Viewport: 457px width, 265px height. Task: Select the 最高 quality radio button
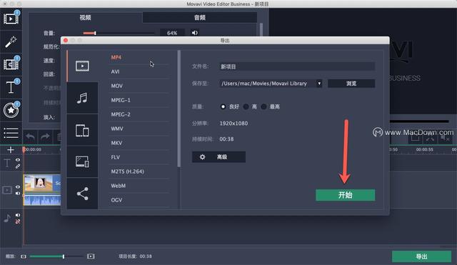pos(263,106)
